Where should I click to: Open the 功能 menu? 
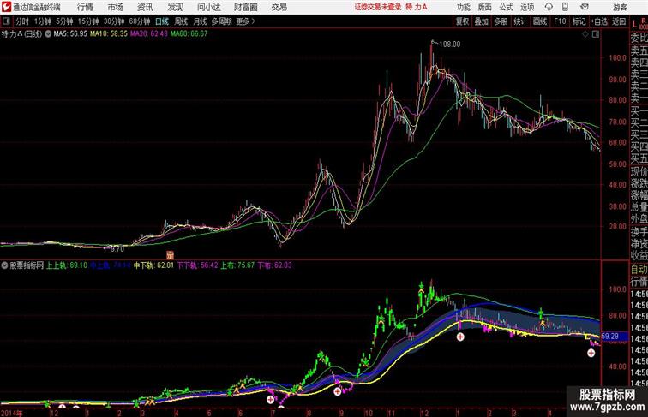click(463, 7)
